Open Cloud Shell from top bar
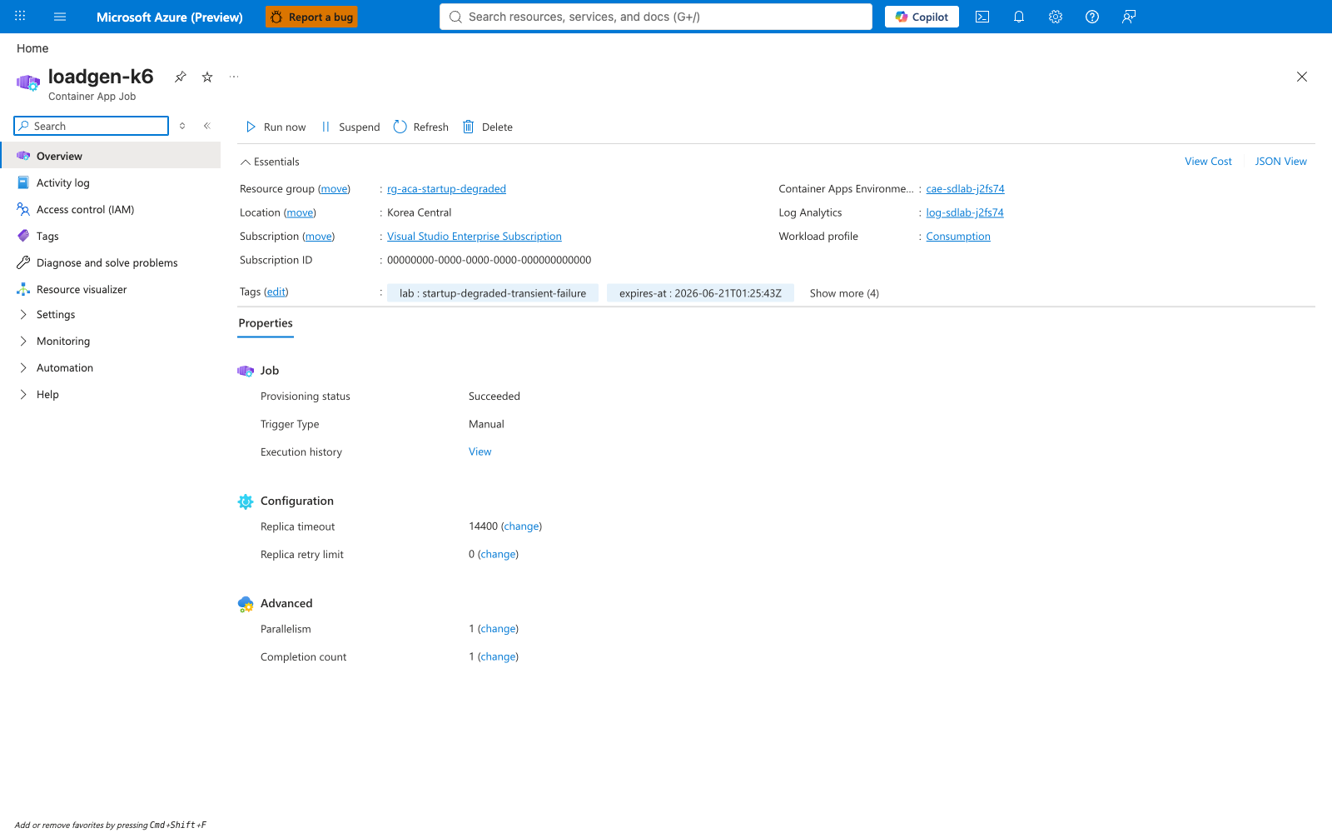1332x833 pixels. pyautogui.click(x=982, y=17)
